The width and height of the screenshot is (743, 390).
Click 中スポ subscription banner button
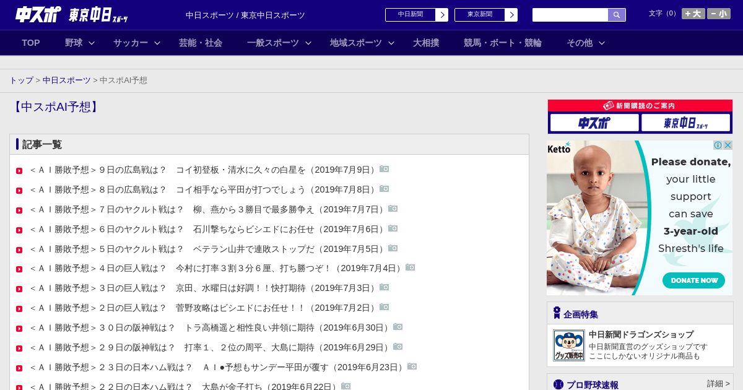[594, 123]
